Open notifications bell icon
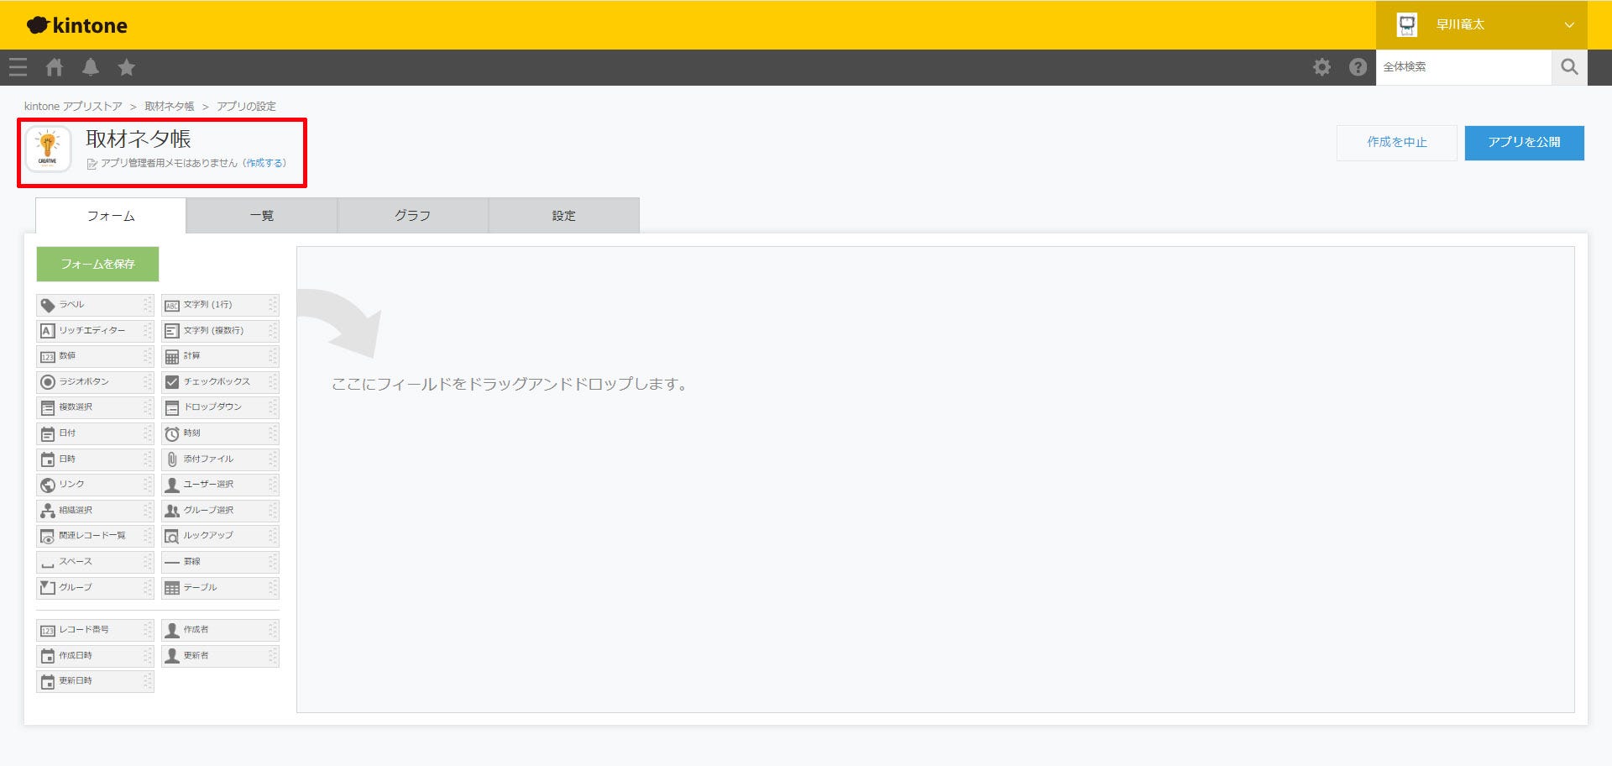Image resolution: width=1612 pixels, height=766 pixels. (91, 67)
